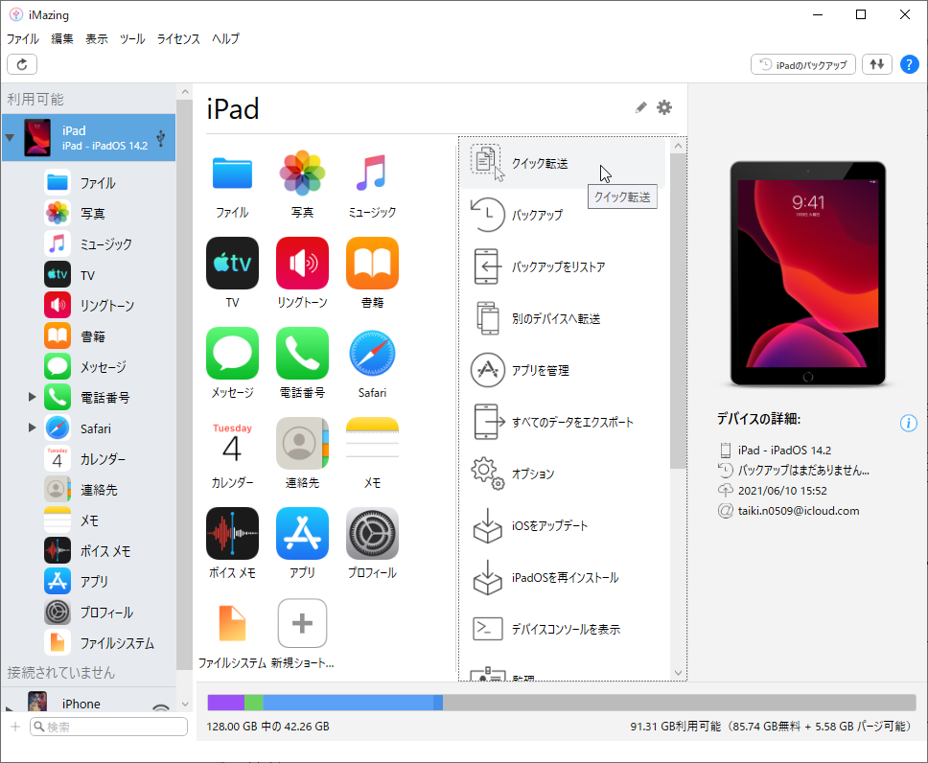
Task: Add a 新規ショートカット new shortcut tile
Action: click(x=302, y=634)
